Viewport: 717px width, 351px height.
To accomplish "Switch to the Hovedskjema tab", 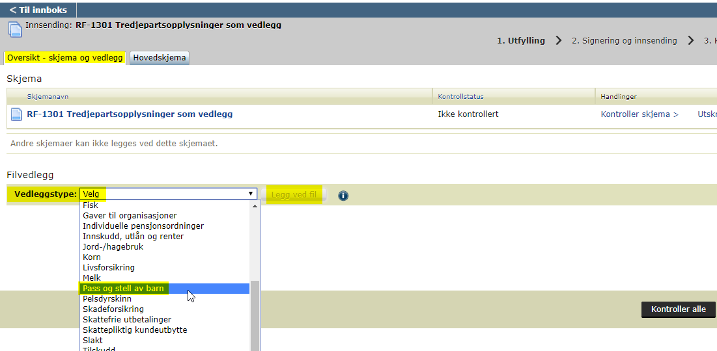I will coord(160,58).
